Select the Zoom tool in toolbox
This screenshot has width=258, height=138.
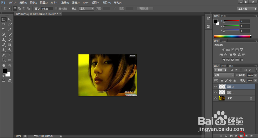[10, 65]
